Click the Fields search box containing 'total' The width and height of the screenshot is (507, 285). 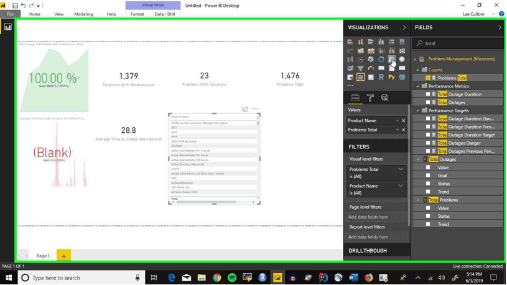[458, 43]
